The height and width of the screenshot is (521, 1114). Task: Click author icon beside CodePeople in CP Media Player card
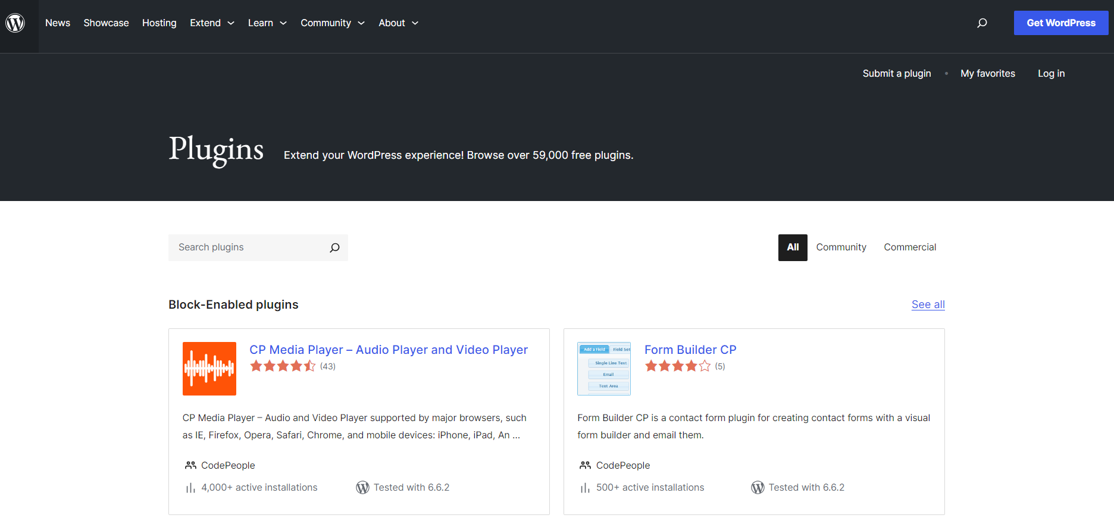click(190, 466)
